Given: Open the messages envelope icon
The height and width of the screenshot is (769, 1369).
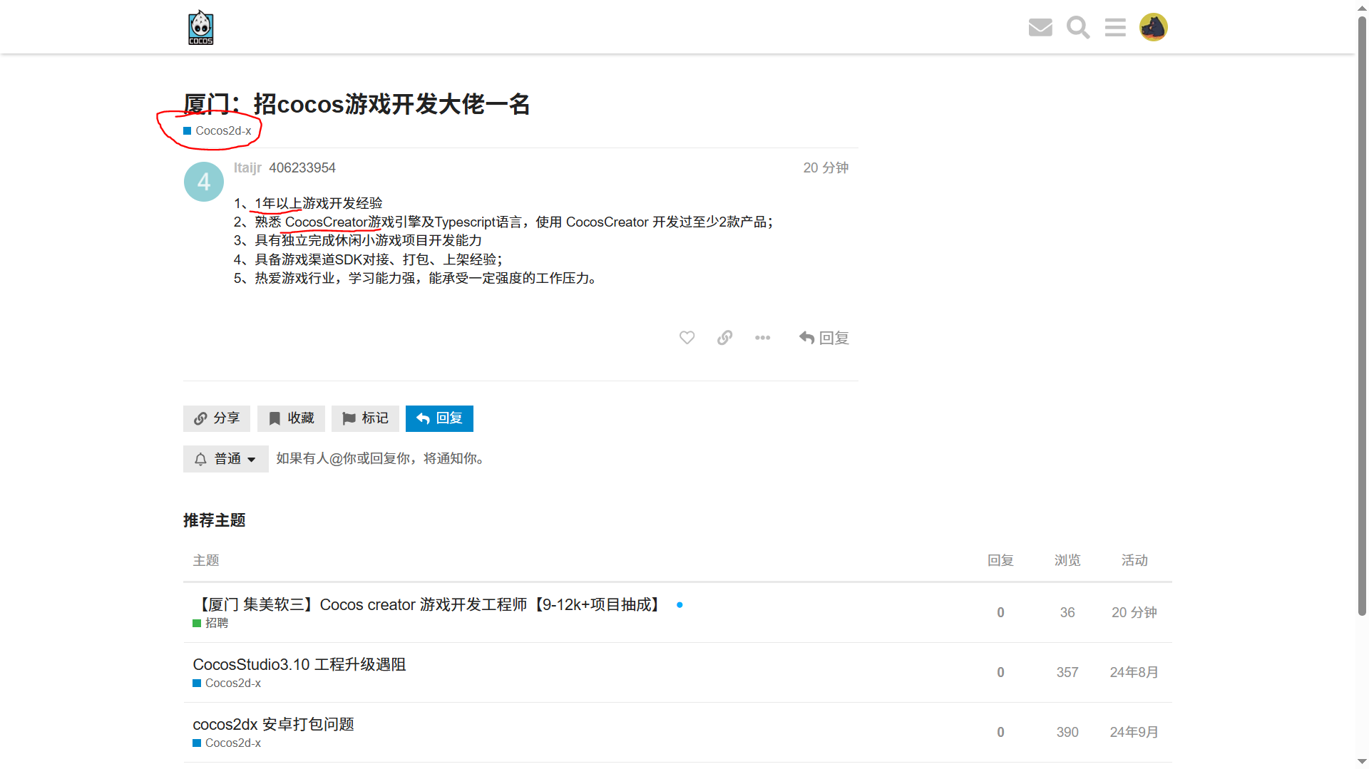Looking at the screenshot, I should pos(1040,27).
